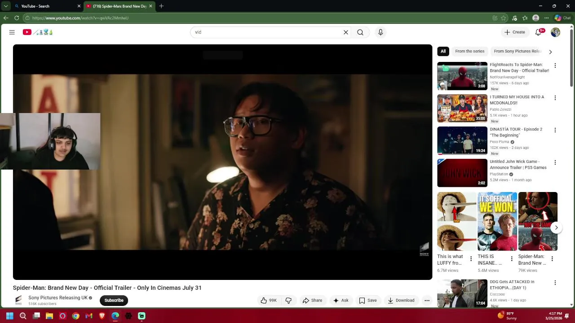Dislike the video with thumbs down
The image size is (575, 323).
288,301
